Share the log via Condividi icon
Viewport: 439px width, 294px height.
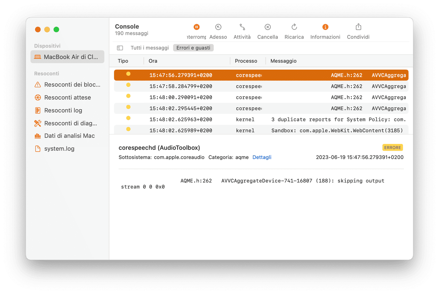pyautogui.click(x=358, y=27)
